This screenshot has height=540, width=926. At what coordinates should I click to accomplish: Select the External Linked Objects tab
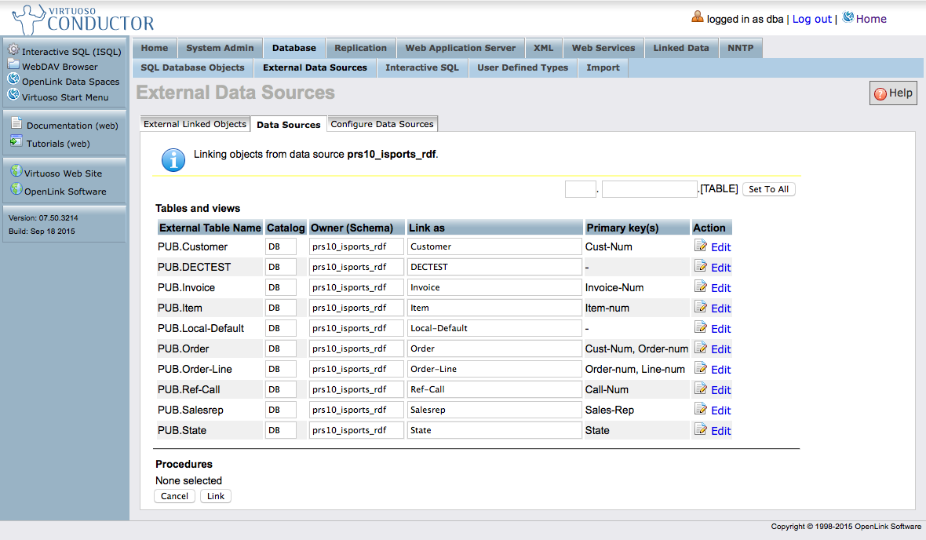click(x=195, y=124)
